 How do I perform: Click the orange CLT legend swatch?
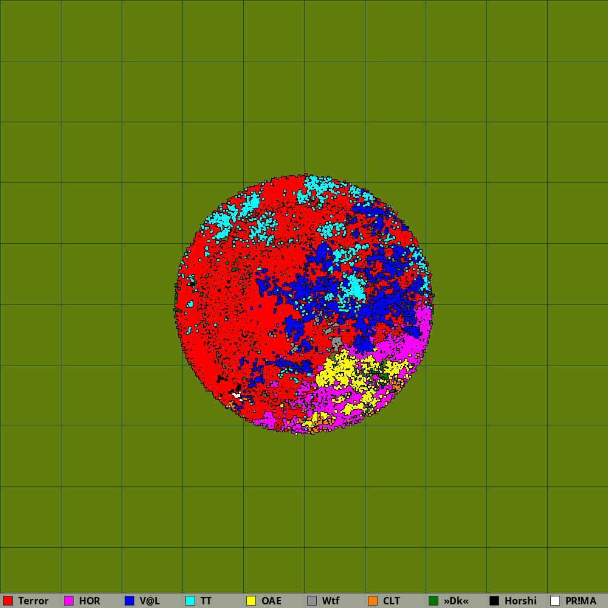point(373,601)
